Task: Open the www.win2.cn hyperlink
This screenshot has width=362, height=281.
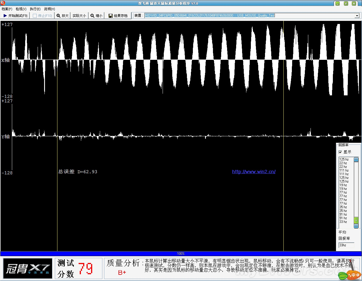Action: pos(254,172)
